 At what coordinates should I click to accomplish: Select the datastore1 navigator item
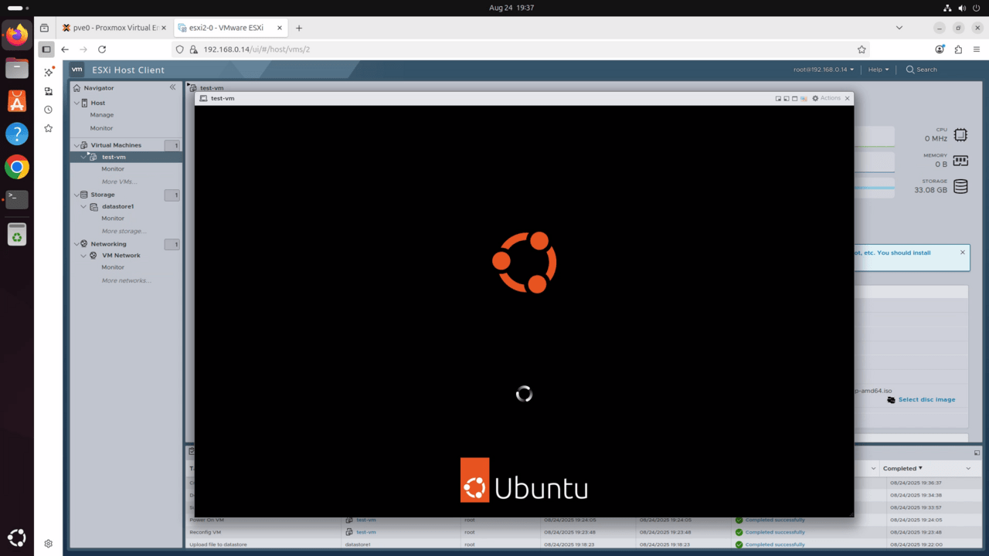click(117, 206)
